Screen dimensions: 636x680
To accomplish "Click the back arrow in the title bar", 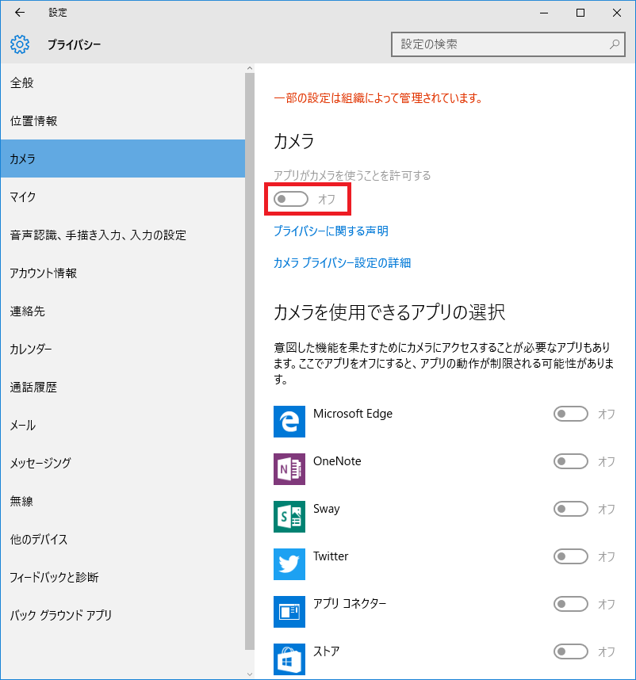I will pyautogui.click(x=17, y=12).
